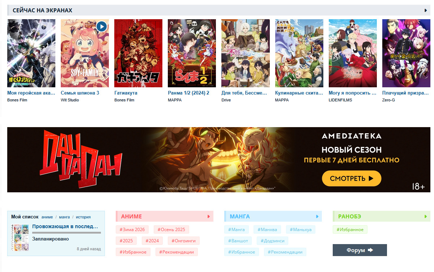Select the #Зима 2026 tag
Image resolution: width=434 pixels, height=272 pixels.
pyautogui.click(x=132, y=230)
